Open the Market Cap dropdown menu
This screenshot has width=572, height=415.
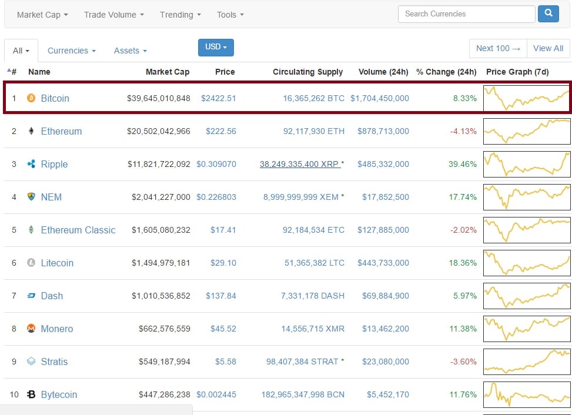pos(42,15)
